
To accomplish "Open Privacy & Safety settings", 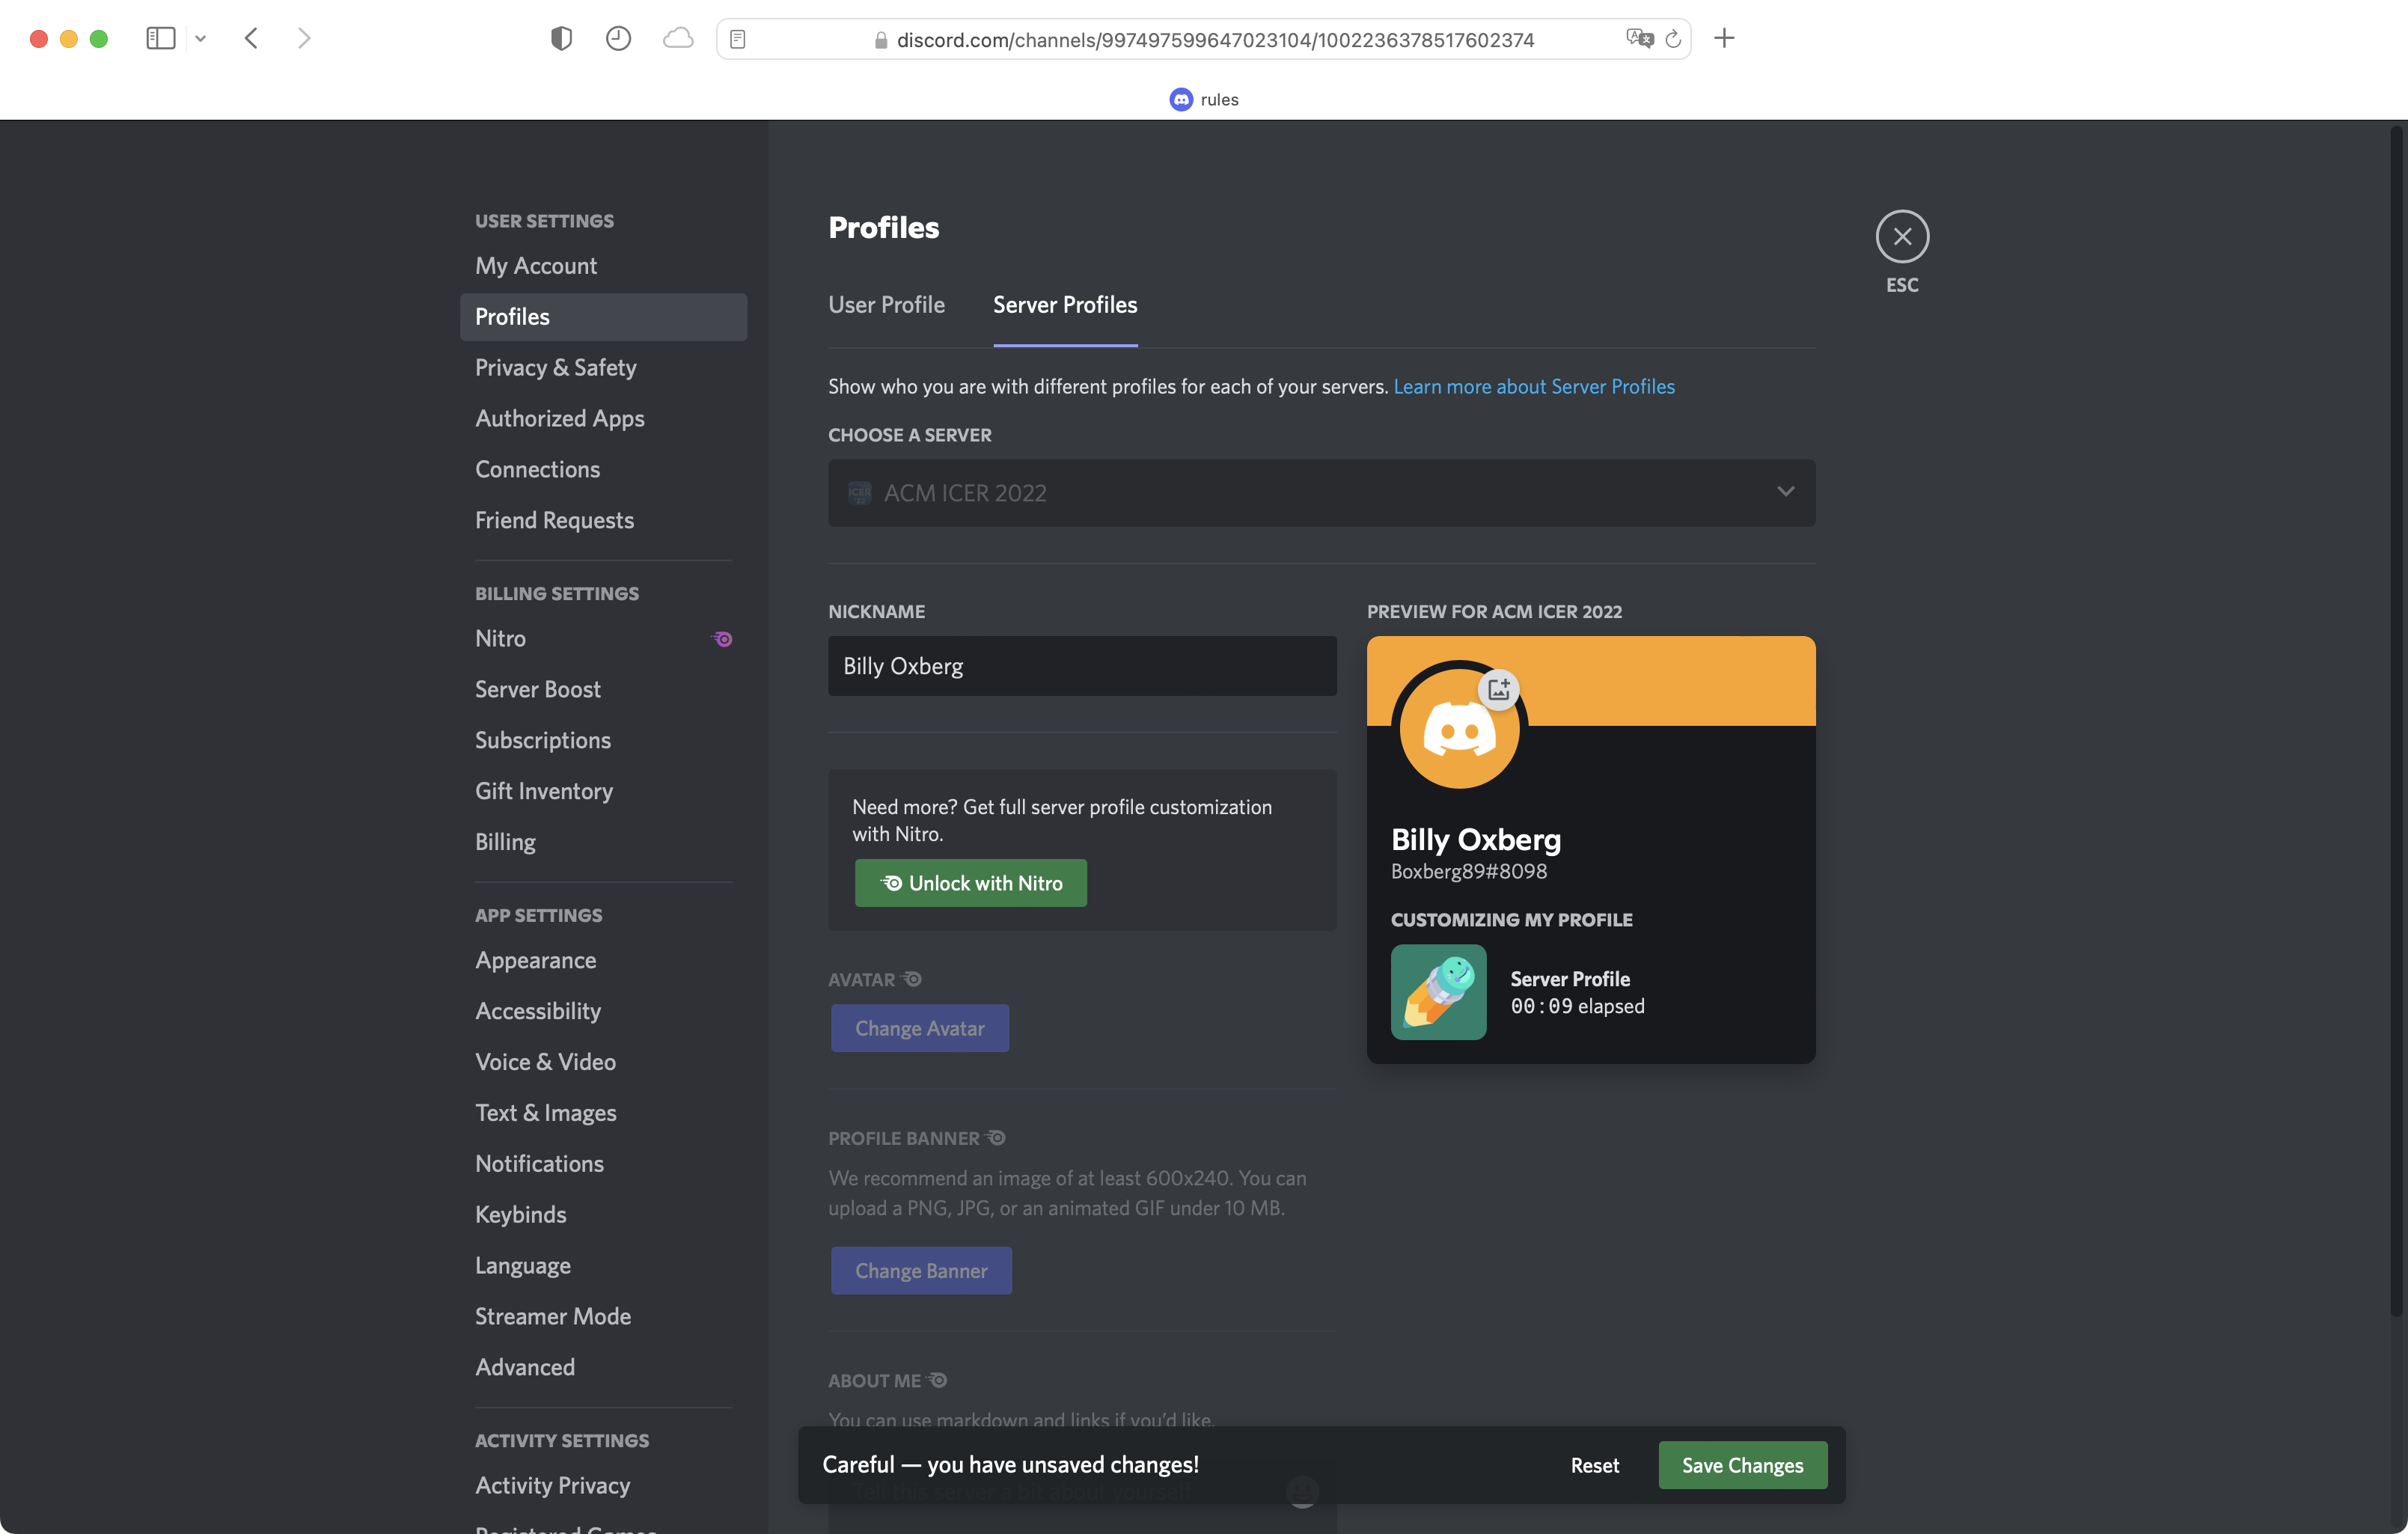I will coord(603,368).
